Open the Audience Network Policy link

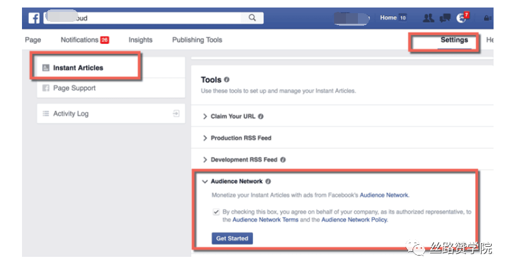pos(354,220)
